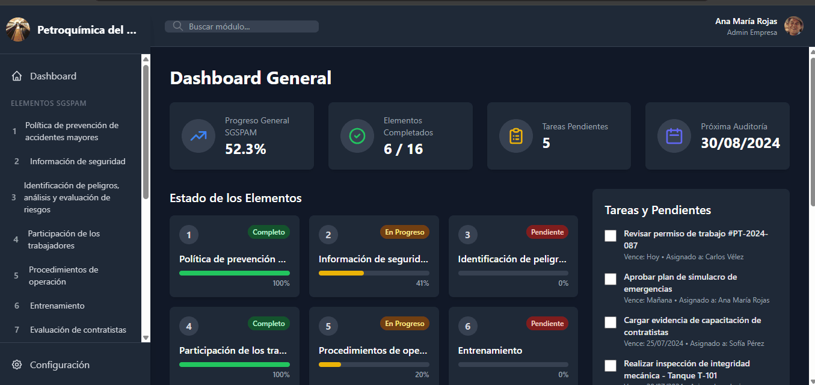Click the Dashboard home icon in sidebar

tap(17, 76)
